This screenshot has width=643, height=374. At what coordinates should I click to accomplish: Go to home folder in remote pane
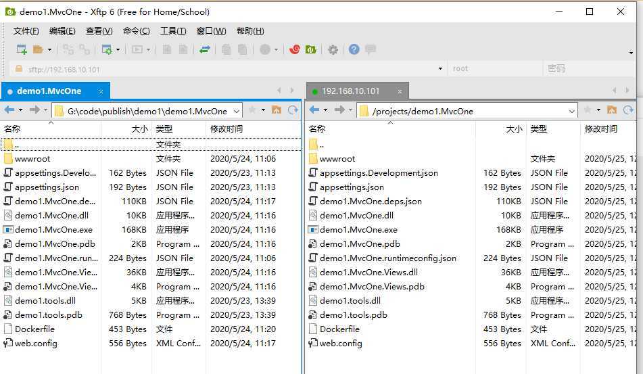pyautogui.click(x=611, y=110)
